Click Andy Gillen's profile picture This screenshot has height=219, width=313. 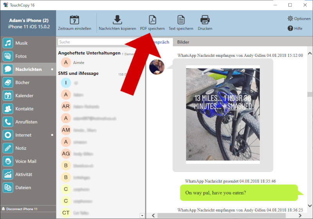(157, 67)
